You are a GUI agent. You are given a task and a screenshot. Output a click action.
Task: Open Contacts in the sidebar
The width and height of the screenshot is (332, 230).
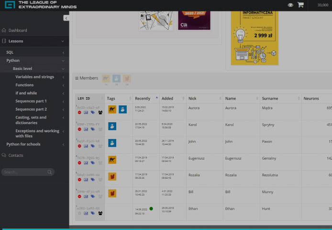pyautogui.click(x=15, y=155)
